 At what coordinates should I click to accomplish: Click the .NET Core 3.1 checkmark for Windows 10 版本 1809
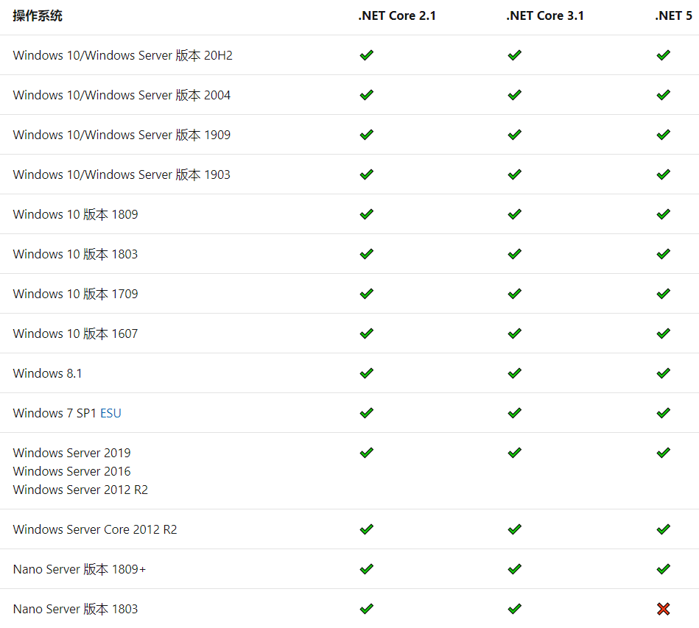pyautogui.click(x=514, y=214)
